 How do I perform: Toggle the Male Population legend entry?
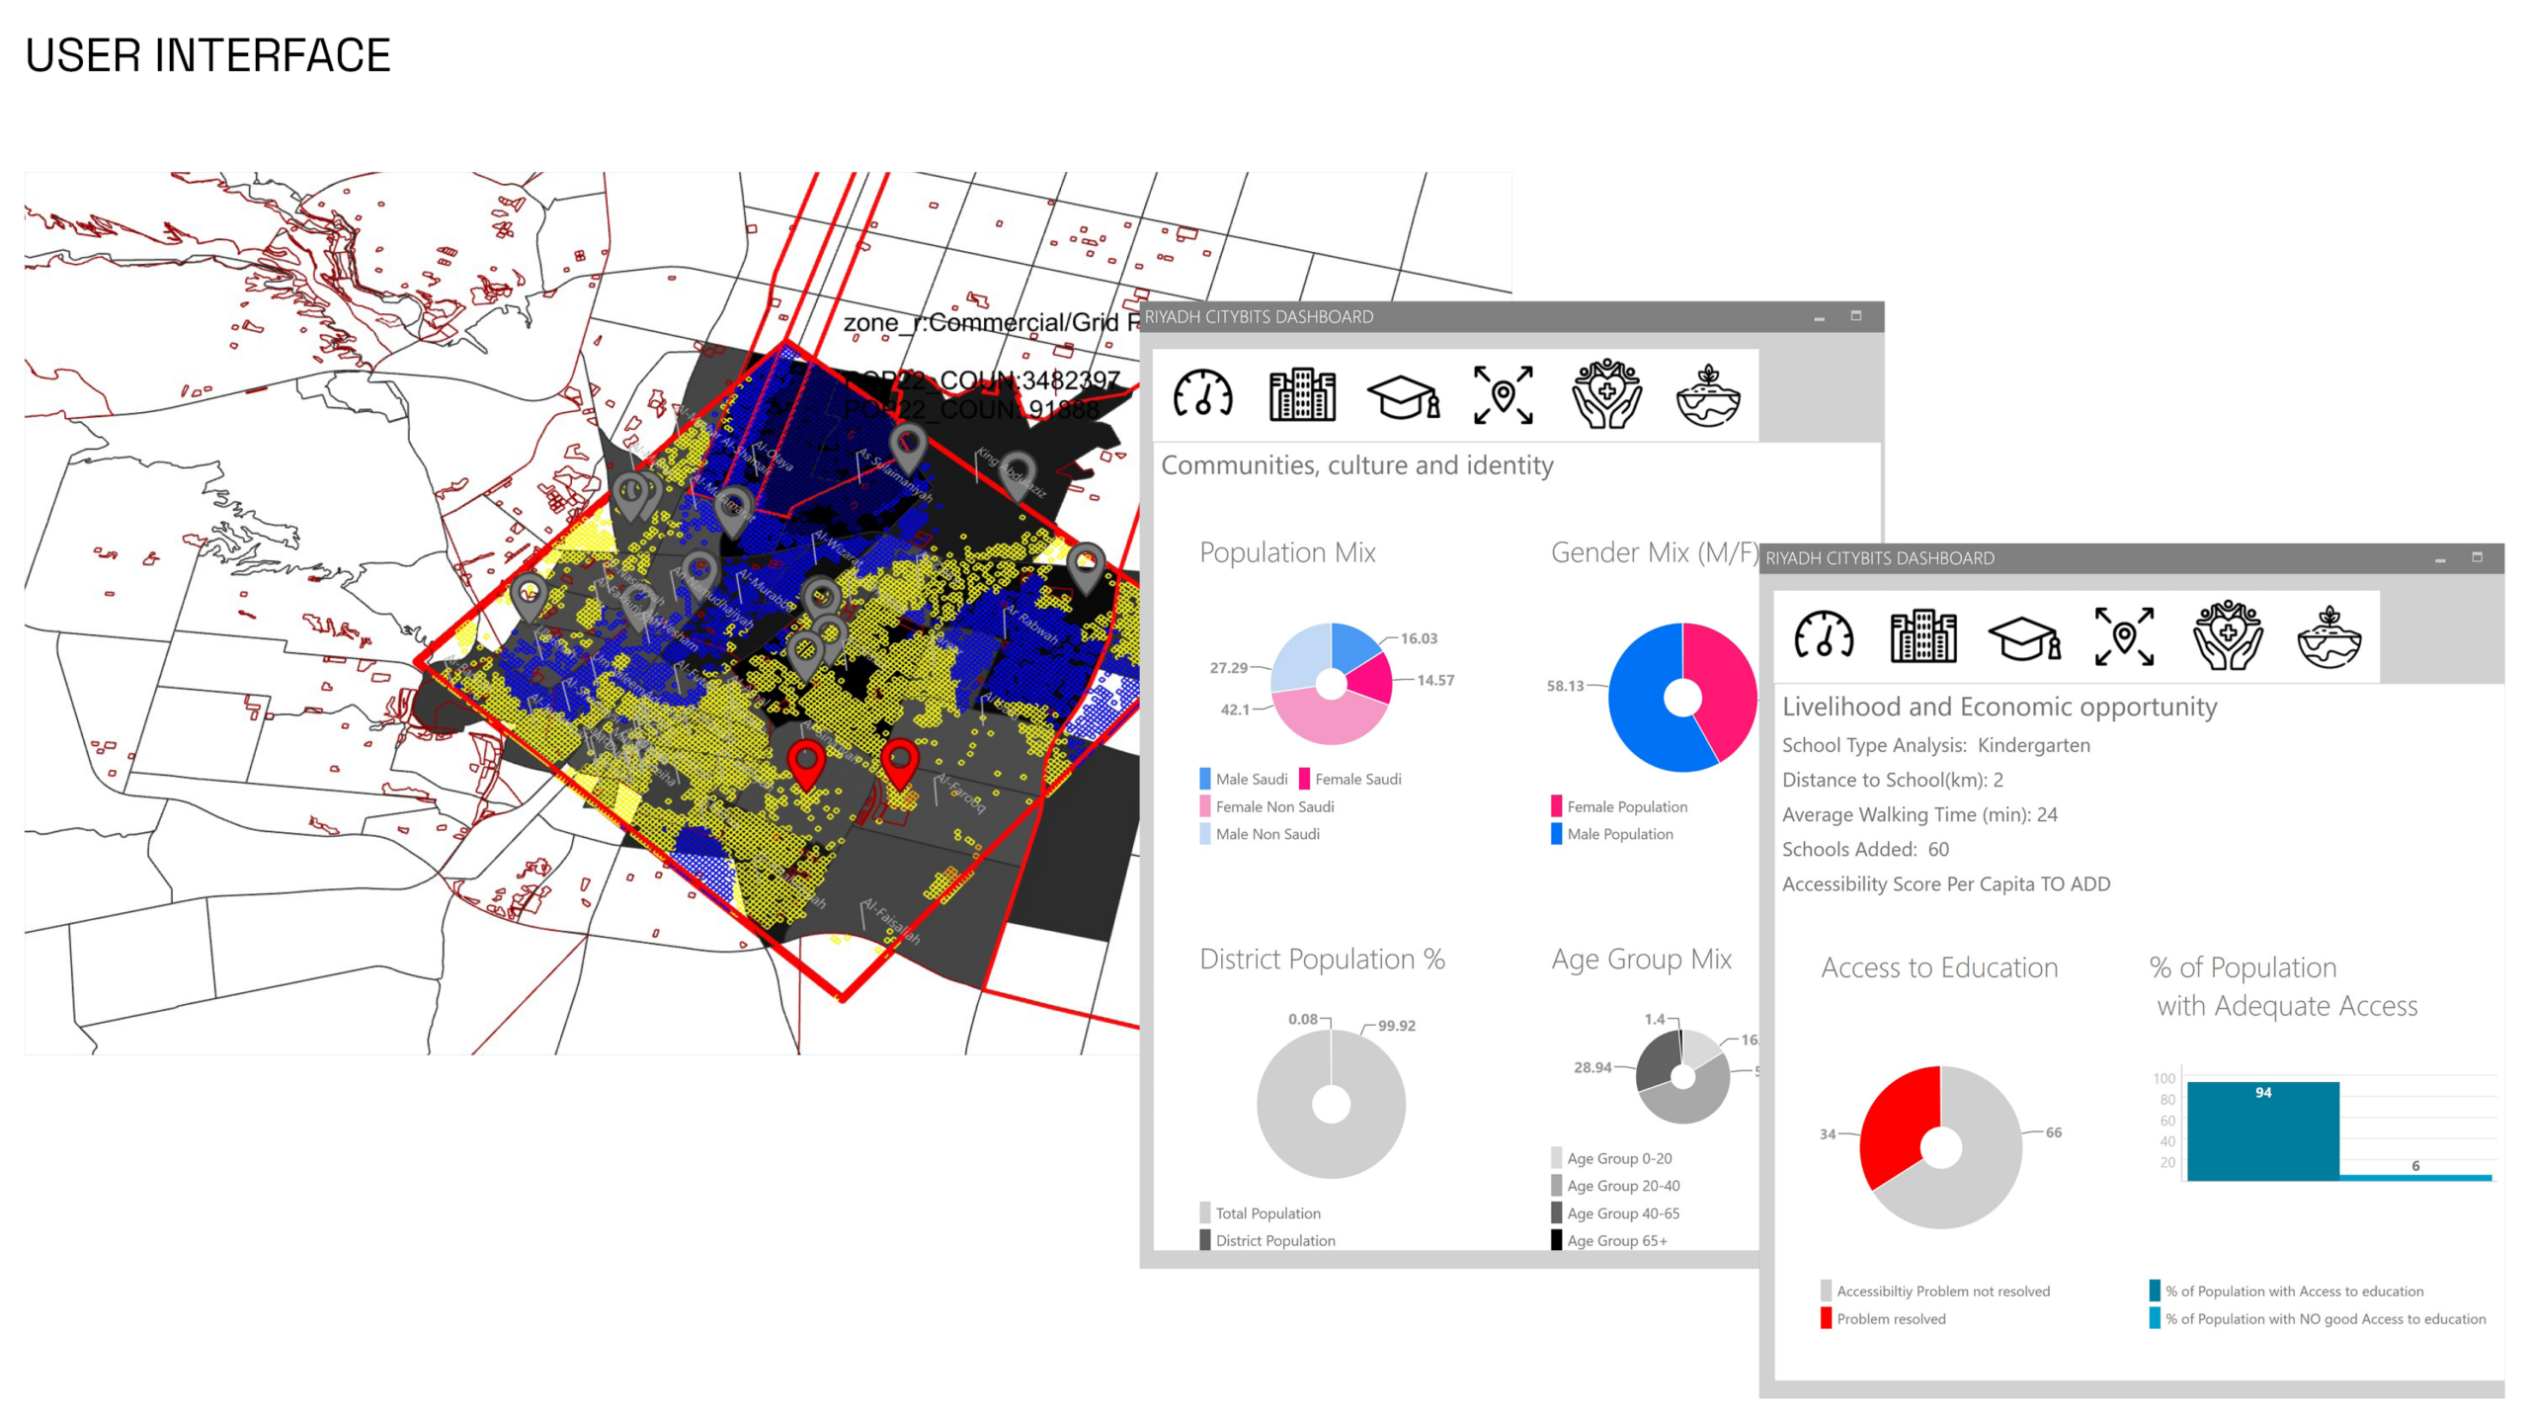[1612, 834]
